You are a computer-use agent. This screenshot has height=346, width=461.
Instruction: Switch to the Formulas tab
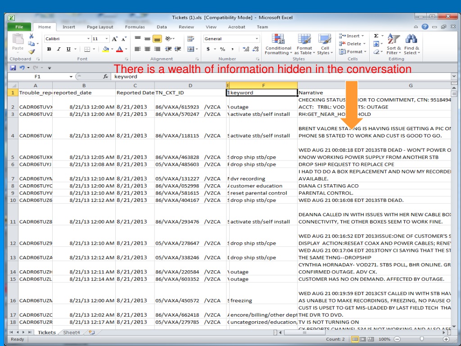coord(135,27)
